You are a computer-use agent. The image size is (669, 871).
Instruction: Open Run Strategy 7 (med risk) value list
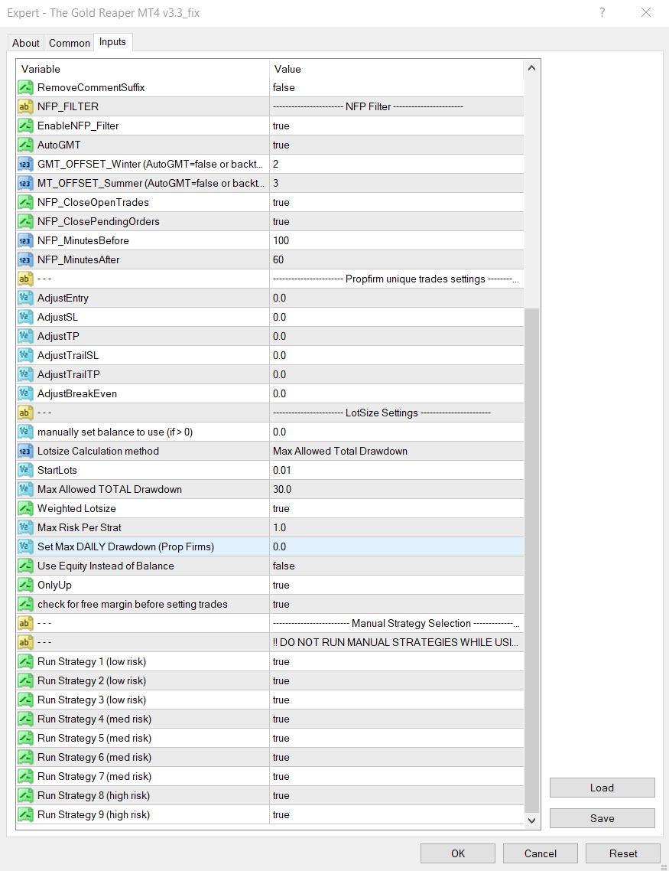click(x=397, y=777)
